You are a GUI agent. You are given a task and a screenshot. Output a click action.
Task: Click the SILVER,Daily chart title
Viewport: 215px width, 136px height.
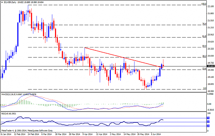pos(10,2)
